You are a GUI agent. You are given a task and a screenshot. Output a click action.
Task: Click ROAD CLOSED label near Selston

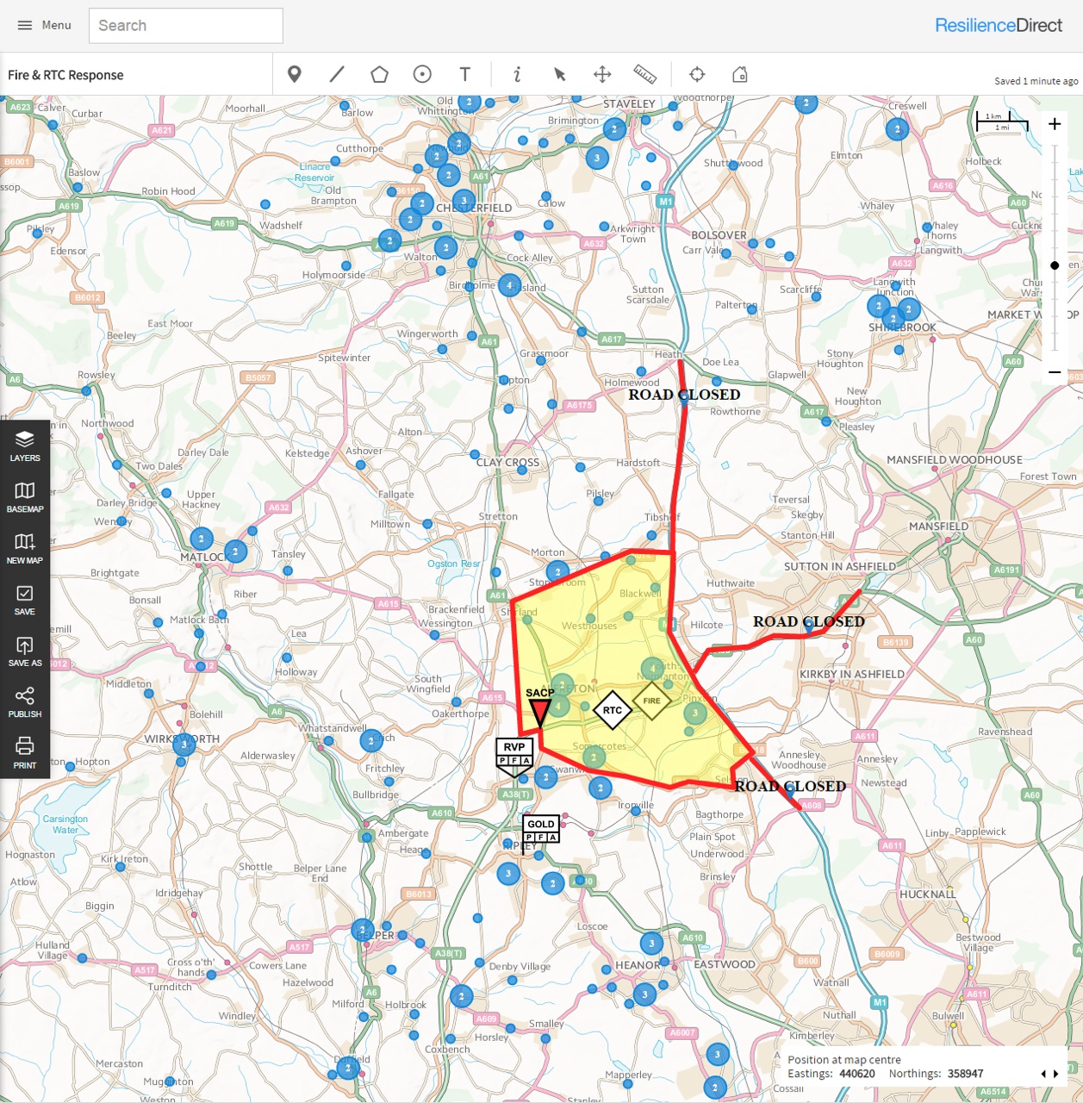pyautogui.click(x=790, y=786)
